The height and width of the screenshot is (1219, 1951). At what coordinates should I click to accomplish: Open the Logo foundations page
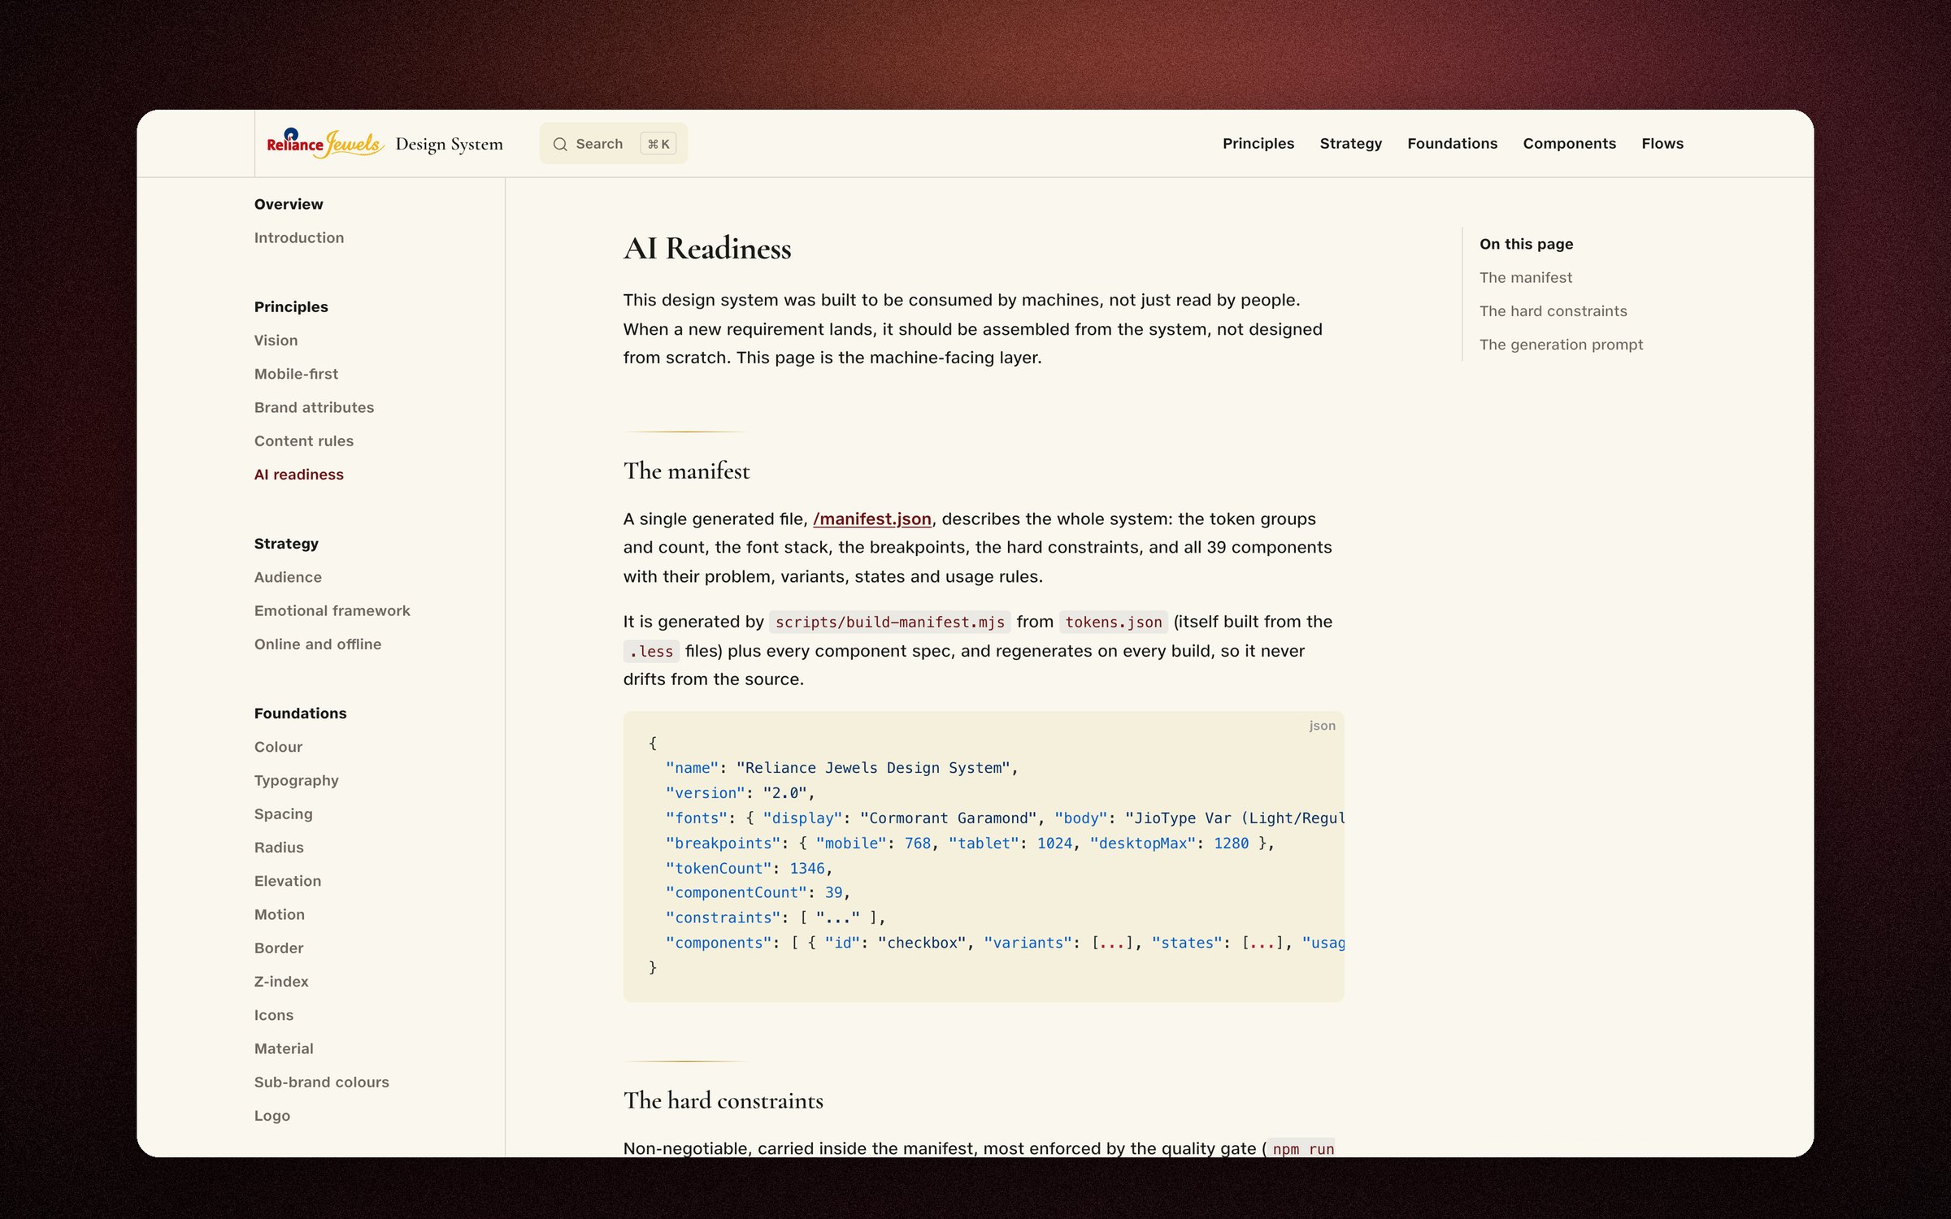[x=272, y=1115]
